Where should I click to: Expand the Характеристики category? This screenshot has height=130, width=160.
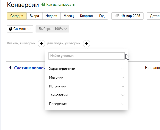[87, 69]
